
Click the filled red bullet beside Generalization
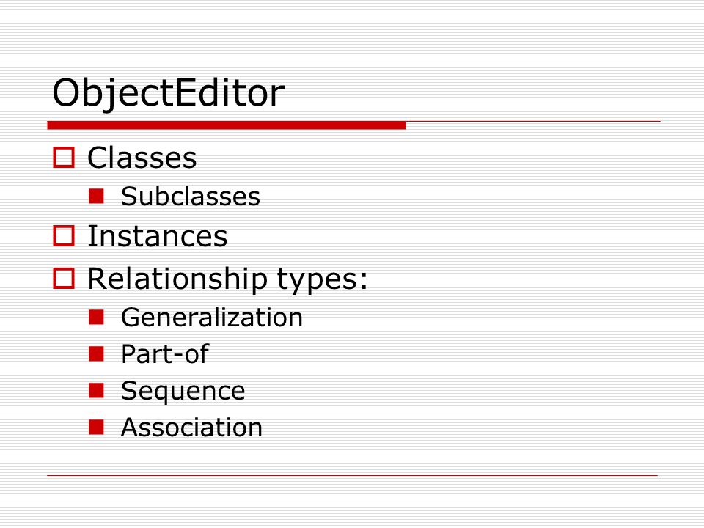[x=96, y=317]
